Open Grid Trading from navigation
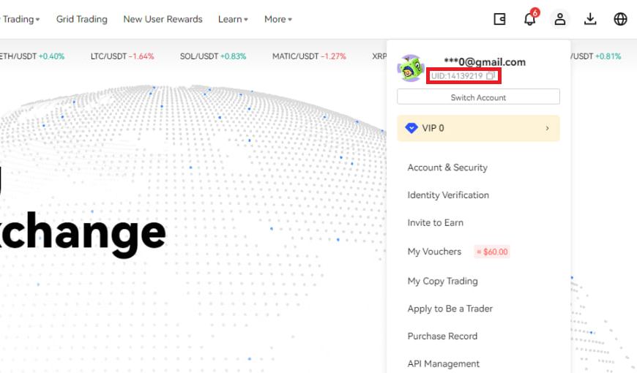The width and height of the screenshot is (637, 373). coord(81,19)
